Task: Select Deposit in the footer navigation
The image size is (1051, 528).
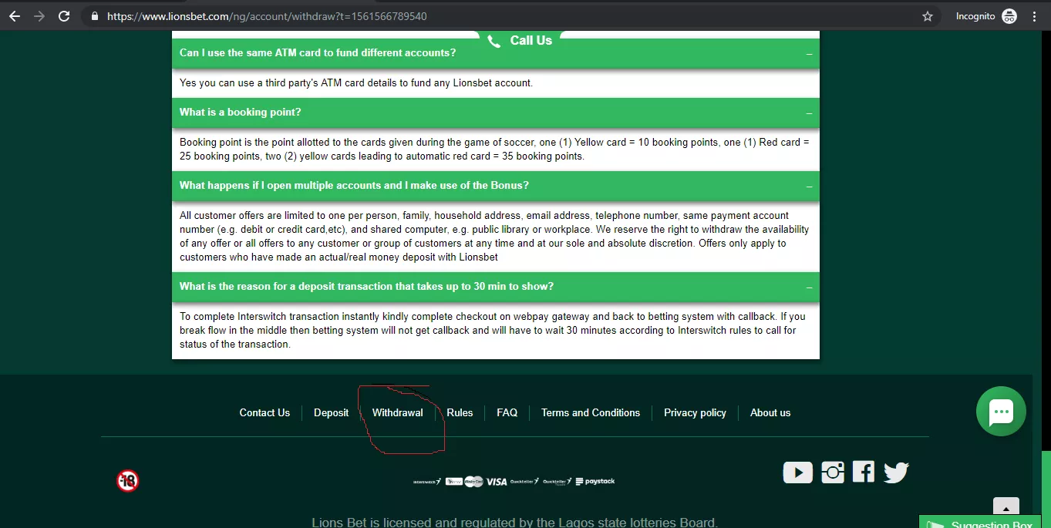Action: click(x=331, y=412)
